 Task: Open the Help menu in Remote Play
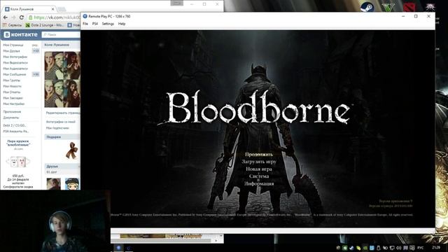(x=122, y=24)
